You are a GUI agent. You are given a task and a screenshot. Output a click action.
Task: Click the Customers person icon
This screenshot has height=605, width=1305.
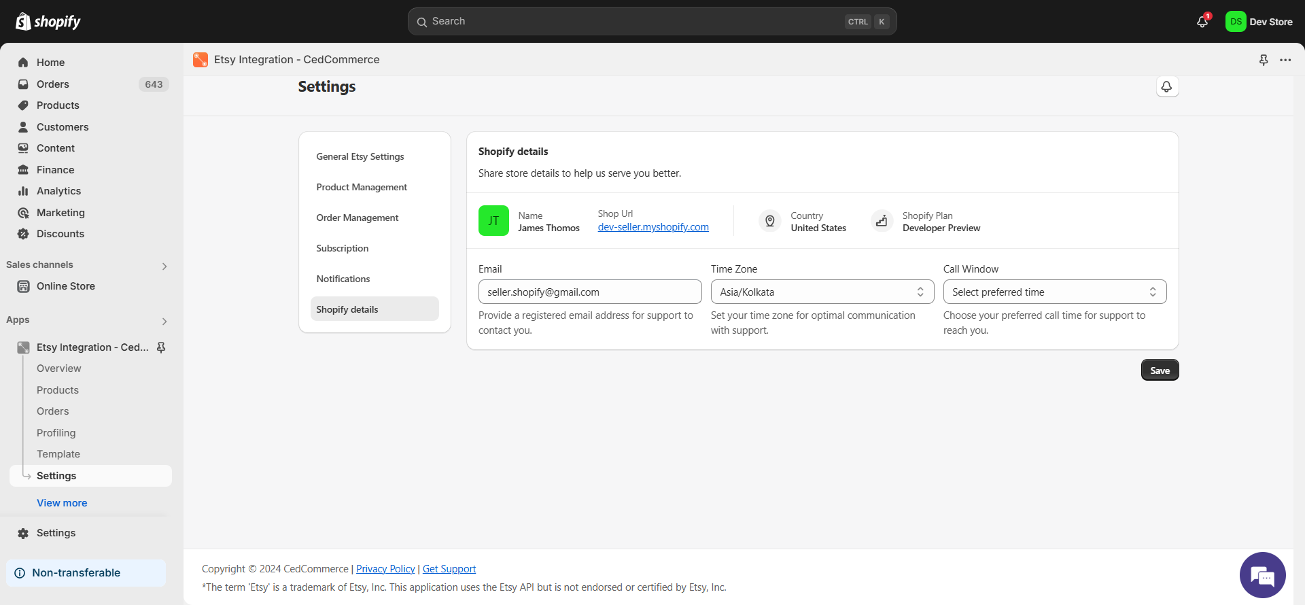pos(23,127)
